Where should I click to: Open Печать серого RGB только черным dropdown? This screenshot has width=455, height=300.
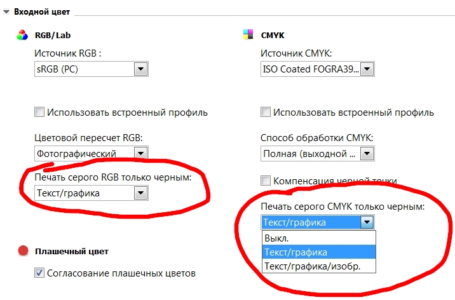(x=140, y=193)
